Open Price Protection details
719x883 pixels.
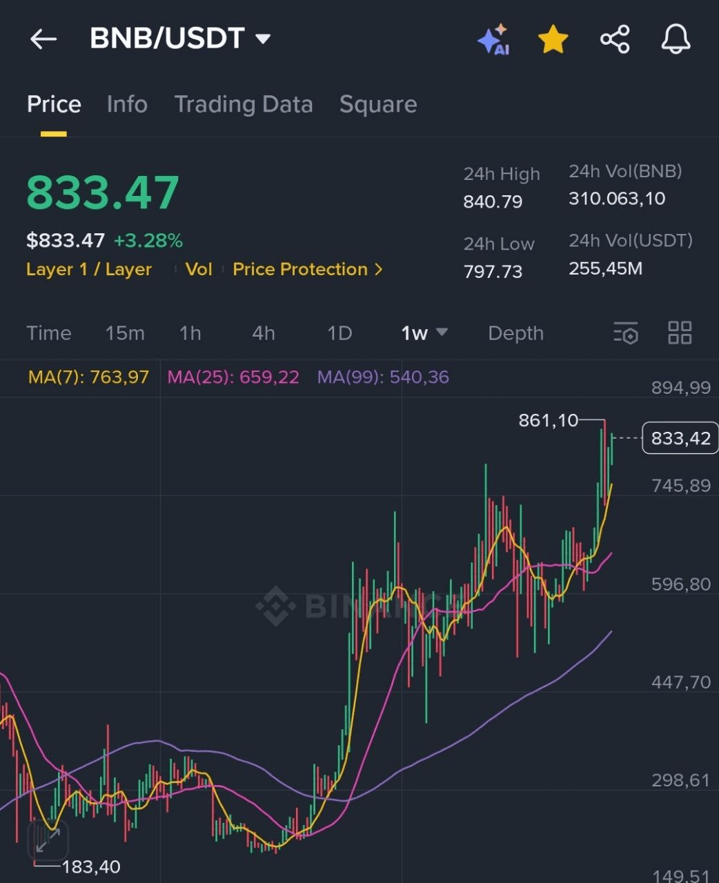308,269
